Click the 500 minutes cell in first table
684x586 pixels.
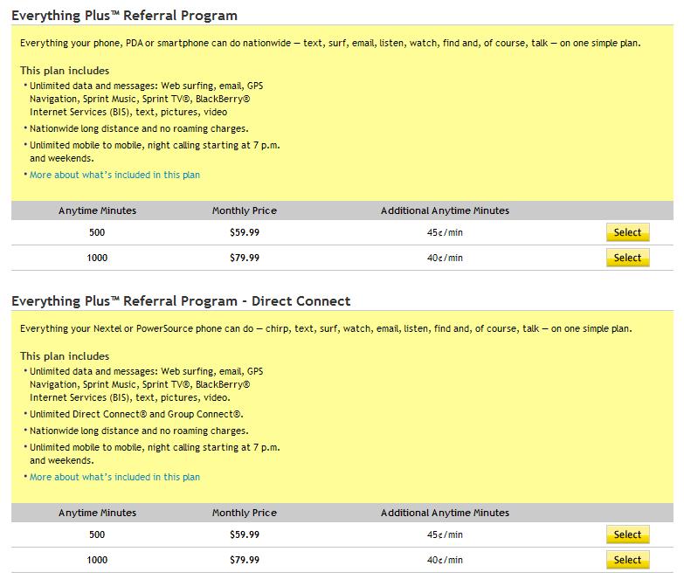(97, 232)
